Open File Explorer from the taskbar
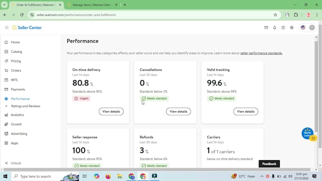Viewport: 322px width, 181px height. coord(120,176)
